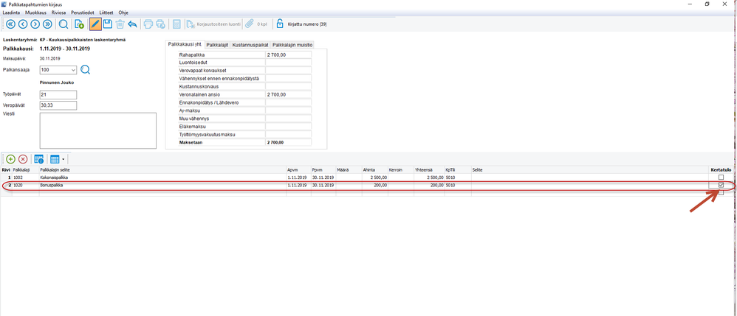Click the Apvm column header

pos(298,169)
